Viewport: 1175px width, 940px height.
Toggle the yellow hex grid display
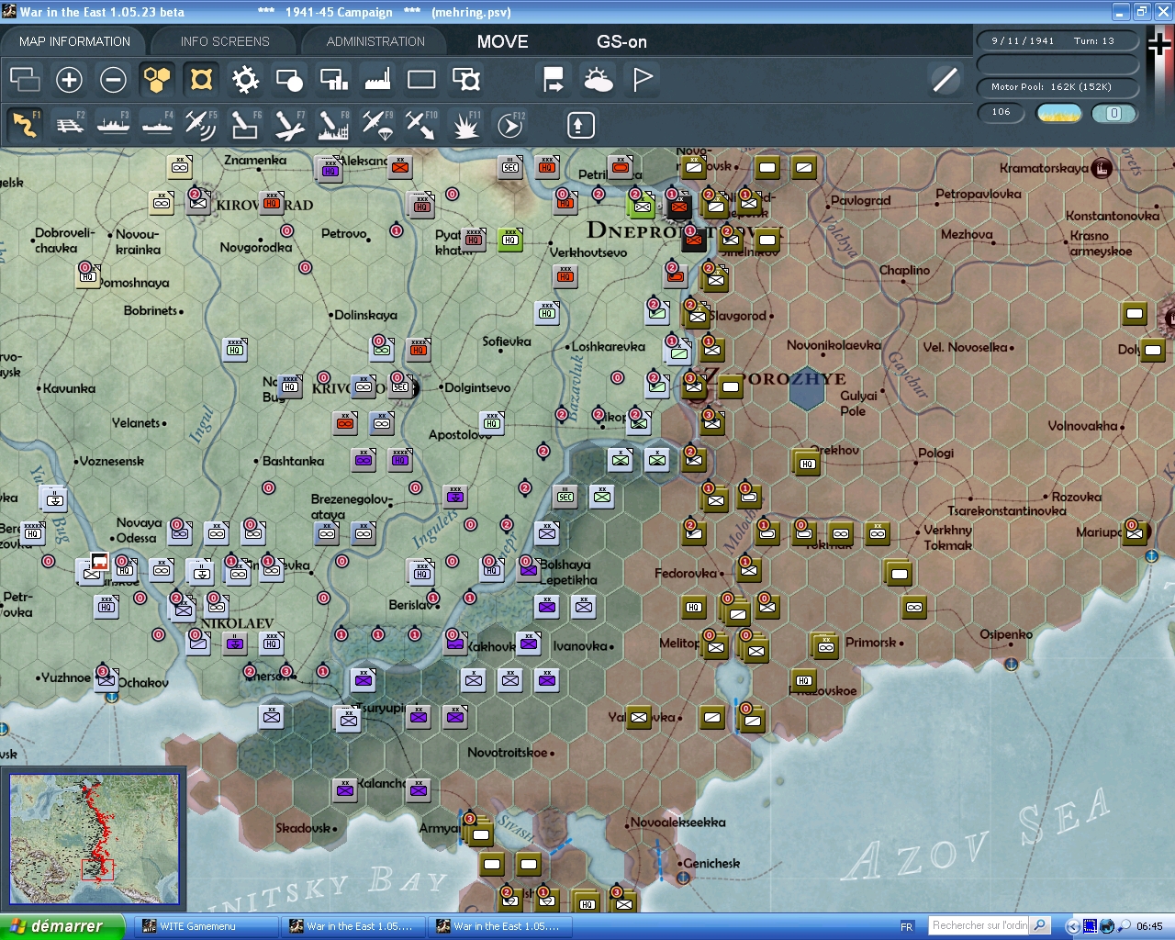[x=157, y=80]
